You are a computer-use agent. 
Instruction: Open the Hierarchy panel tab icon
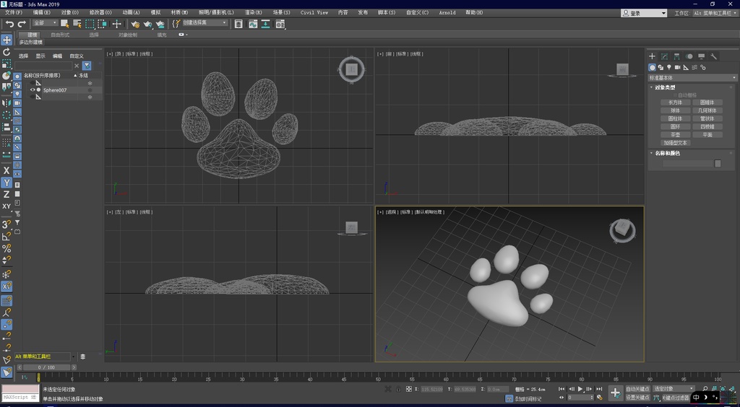[676, 56]
